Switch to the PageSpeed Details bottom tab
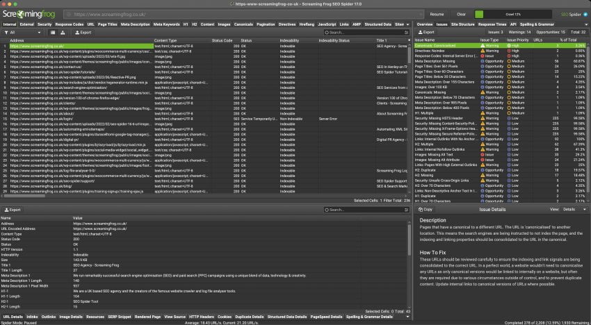This screenshot has height=325, width=591. (x=326, y=317)
